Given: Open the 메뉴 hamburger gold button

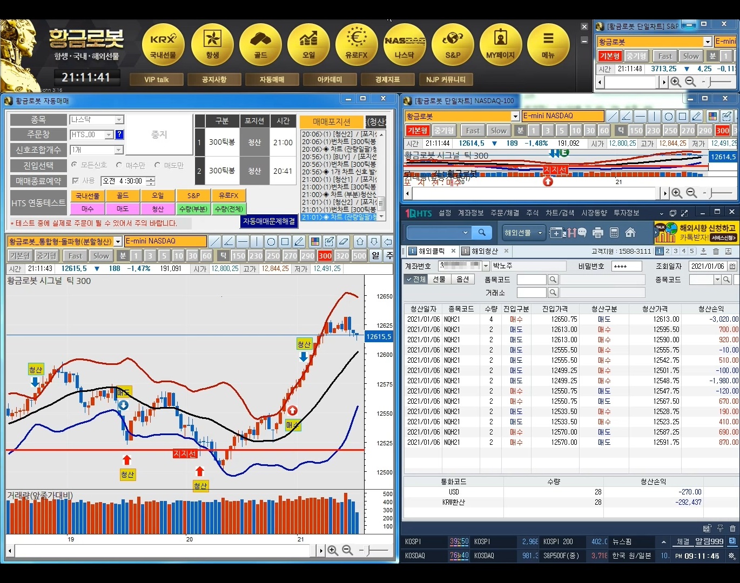Looking at the screenshot, I should coord(548,44).
